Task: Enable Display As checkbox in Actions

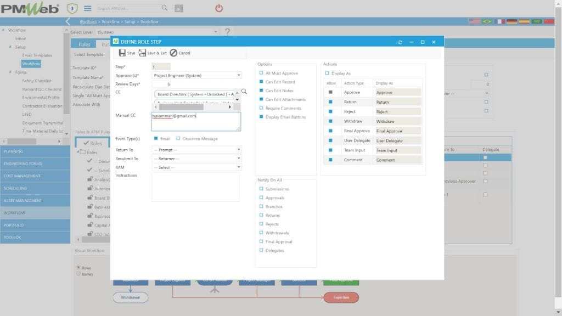Action: [x=327, y=73]
